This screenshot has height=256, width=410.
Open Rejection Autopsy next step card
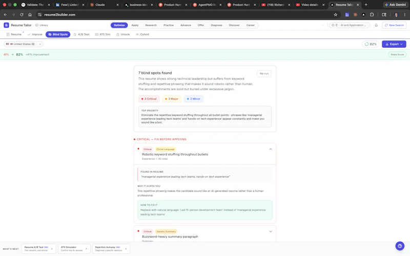[x=111, y=249]
